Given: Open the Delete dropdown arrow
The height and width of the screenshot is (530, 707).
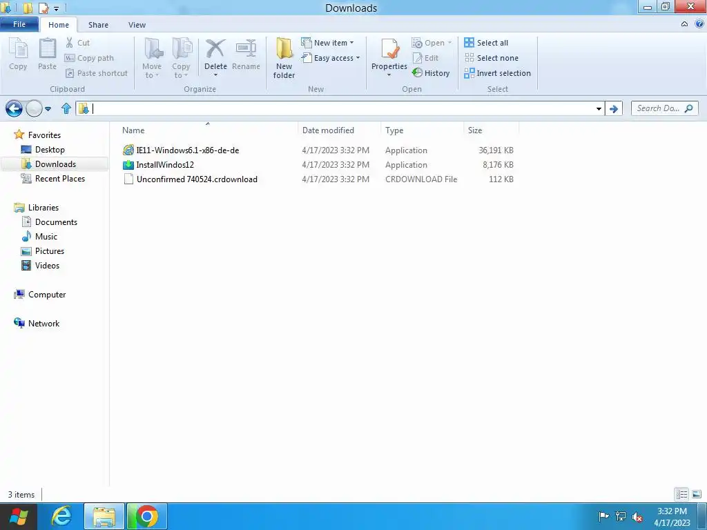Looking at the screenshot, I should tap(215, 75).
